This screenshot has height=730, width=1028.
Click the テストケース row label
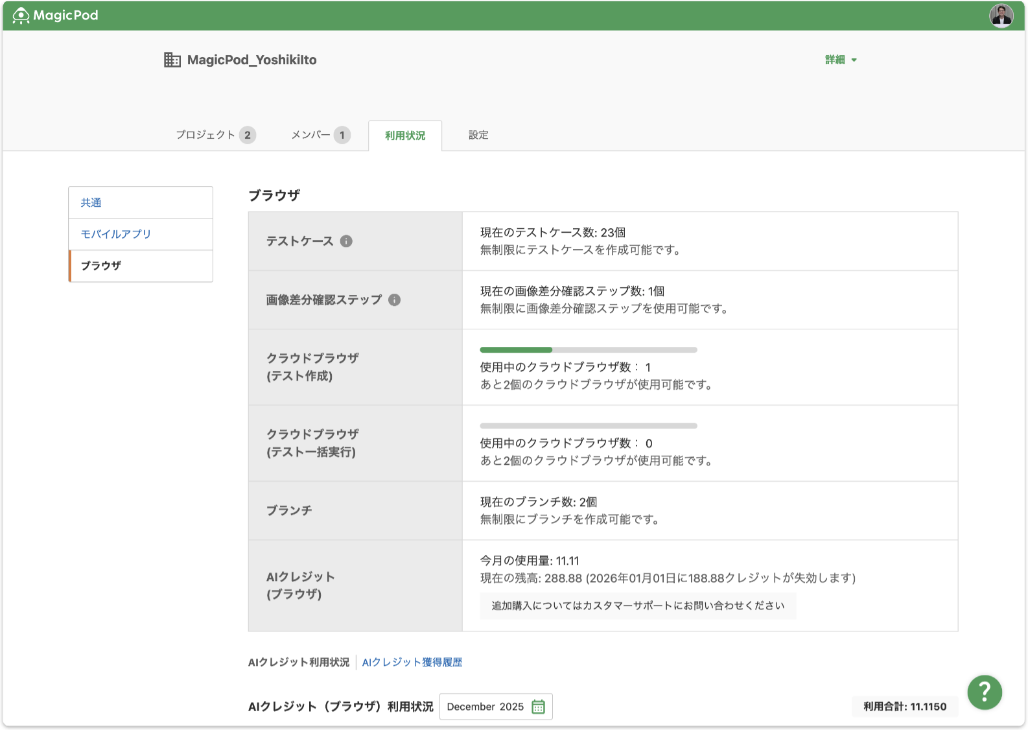point(299,241)
